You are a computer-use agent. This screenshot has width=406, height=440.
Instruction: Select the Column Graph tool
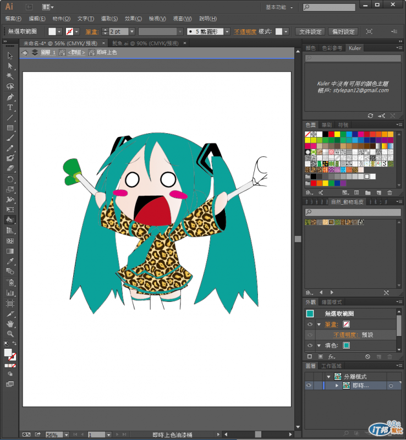point(10,293)
